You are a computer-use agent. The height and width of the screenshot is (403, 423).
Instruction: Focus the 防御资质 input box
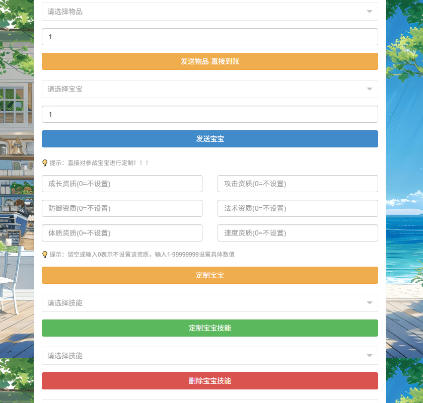[122, 208]
